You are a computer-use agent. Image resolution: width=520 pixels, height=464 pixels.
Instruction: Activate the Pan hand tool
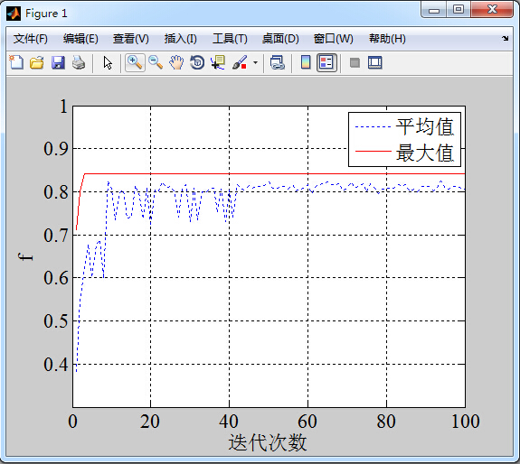click(176, 62)
